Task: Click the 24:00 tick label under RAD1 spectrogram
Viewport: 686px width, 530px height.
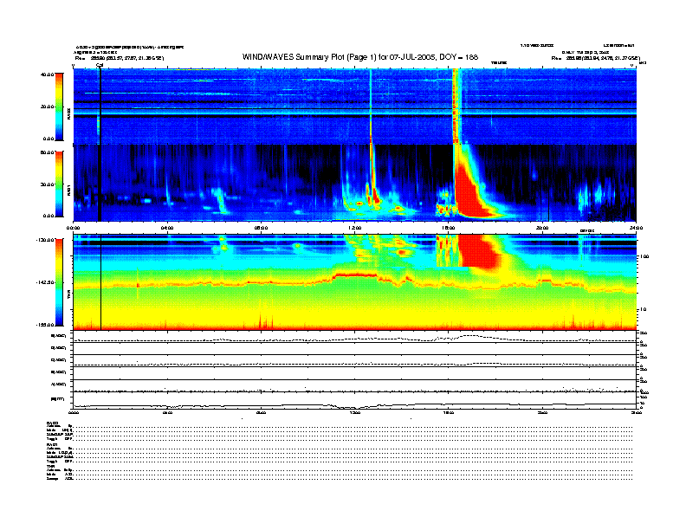Action: pos(636,228)
